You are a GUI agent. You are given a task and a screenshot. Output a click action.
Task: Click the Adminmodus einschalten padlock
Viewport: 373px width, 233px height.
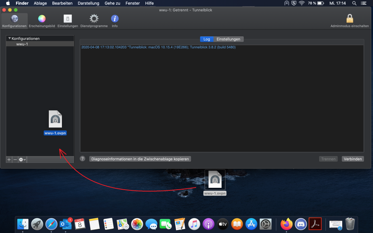coord(349,21)
